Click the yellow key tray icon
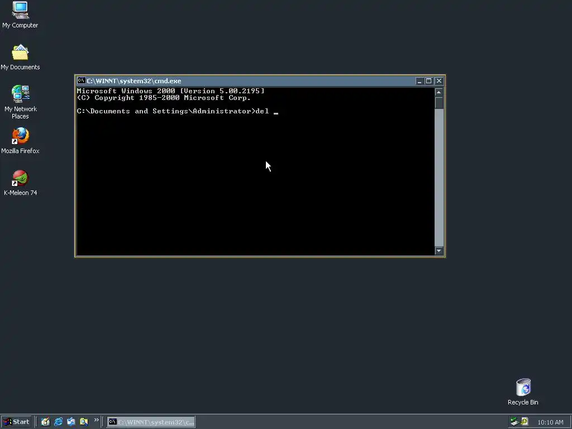This screenshot has height=429, width=572. (x=525, y=422)
